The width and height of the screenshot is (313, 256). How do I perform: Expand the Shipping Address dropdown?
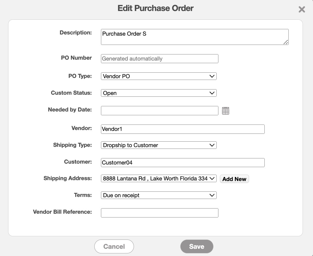click(159, 178)
